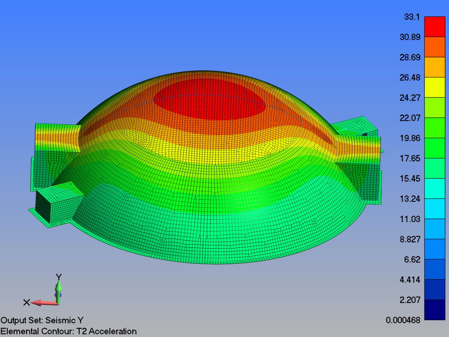This screenshot has width=449, height=337.
Task: Click the 22.07 legend value label
Action: [x=410, y=118]
